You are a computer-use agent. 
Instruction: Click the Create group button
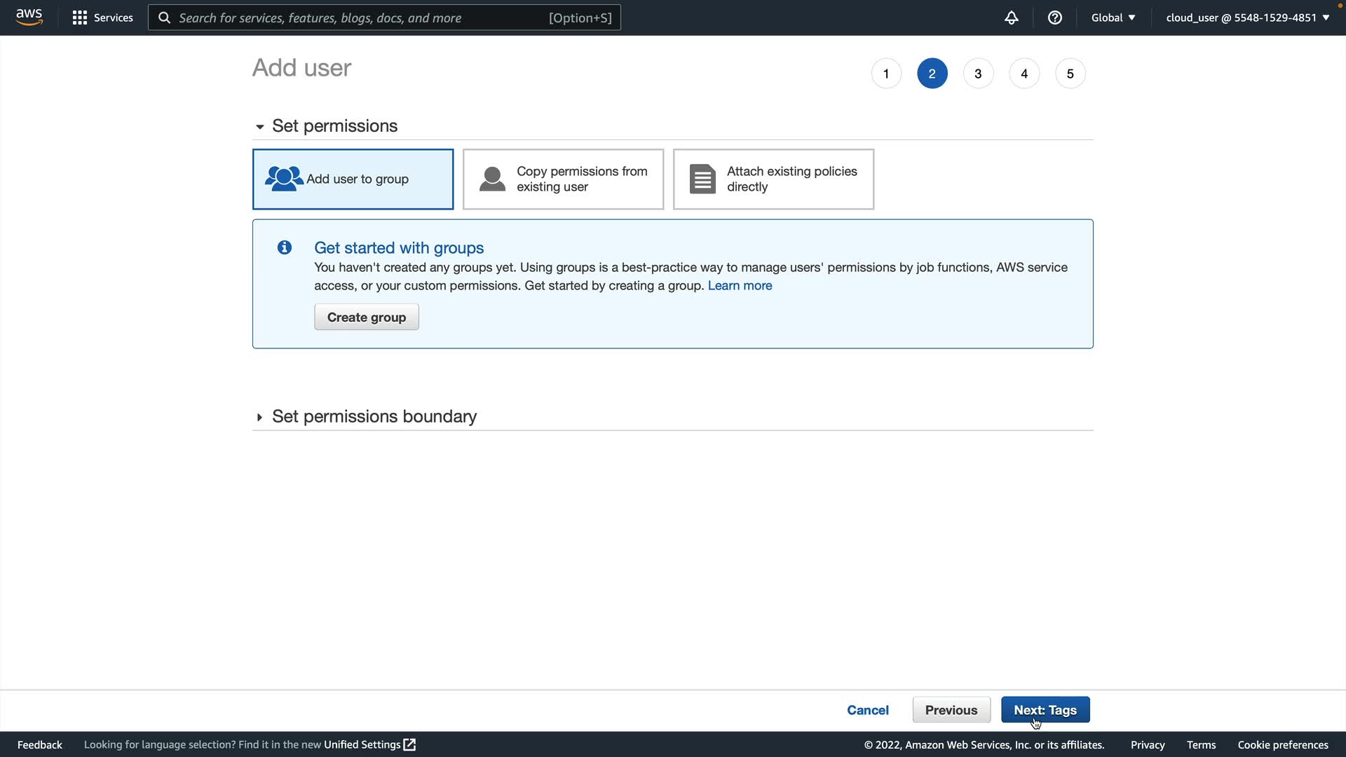coord(366,317)
